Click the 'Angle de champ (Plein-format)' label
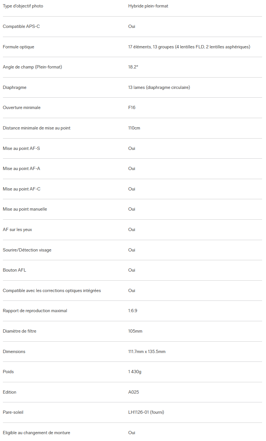 click(x=32, y=67)
